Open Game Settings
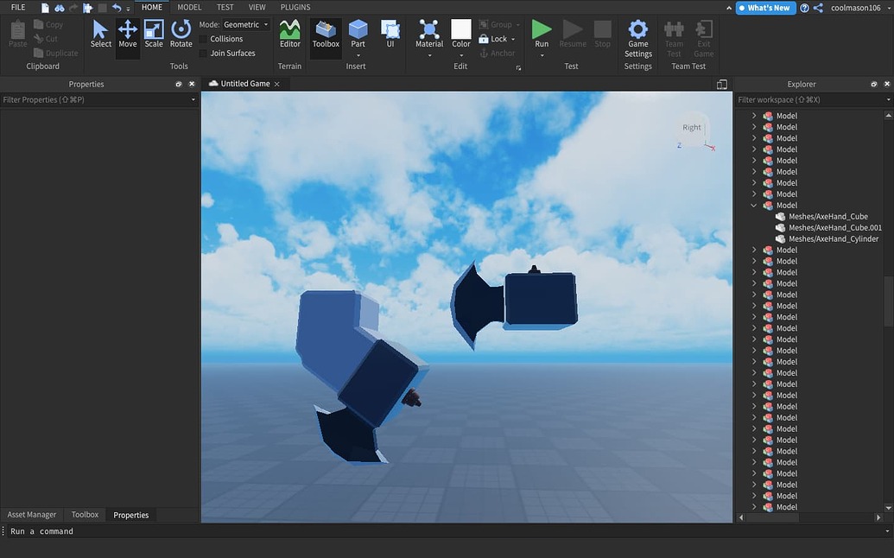The image size is (894, 558). [637, 35]
